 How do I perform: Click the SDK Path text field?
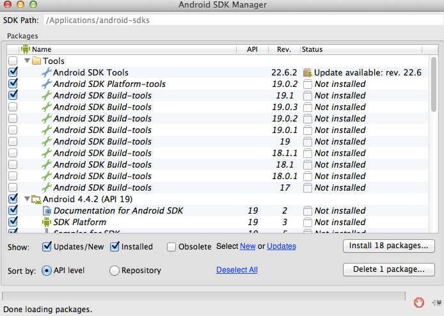(x=244, y=20)
